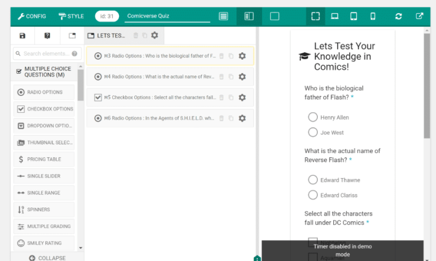Viewport: 436px width, 261px height.
Task: Open the CONFIG settings tab
Action: [32, 16]
